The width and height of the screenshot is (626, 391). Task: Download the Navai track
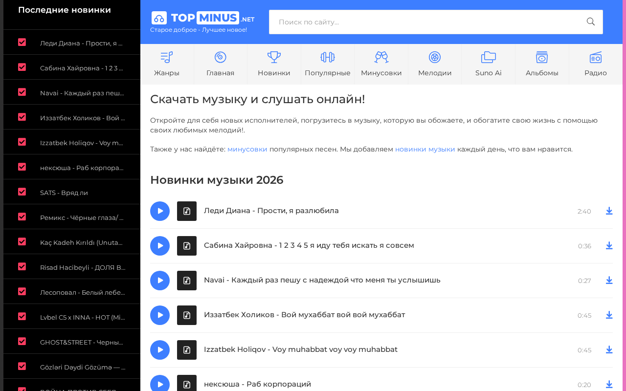(x=609, y=280)
